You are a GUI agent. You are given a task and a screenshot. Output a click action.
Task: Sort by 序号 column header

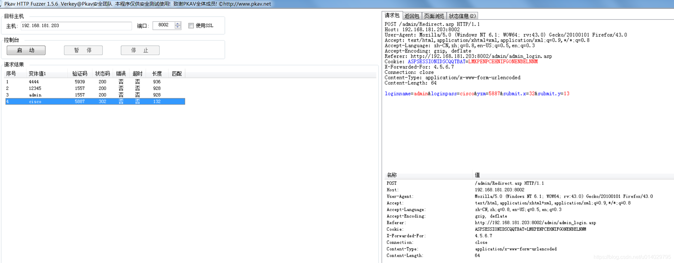(14, 74)
